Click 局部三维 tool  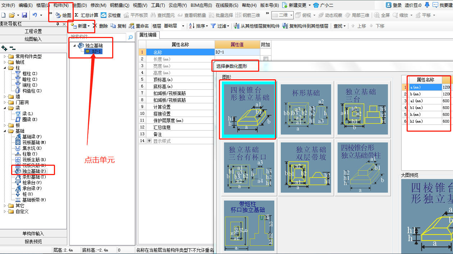pos(357,15)
